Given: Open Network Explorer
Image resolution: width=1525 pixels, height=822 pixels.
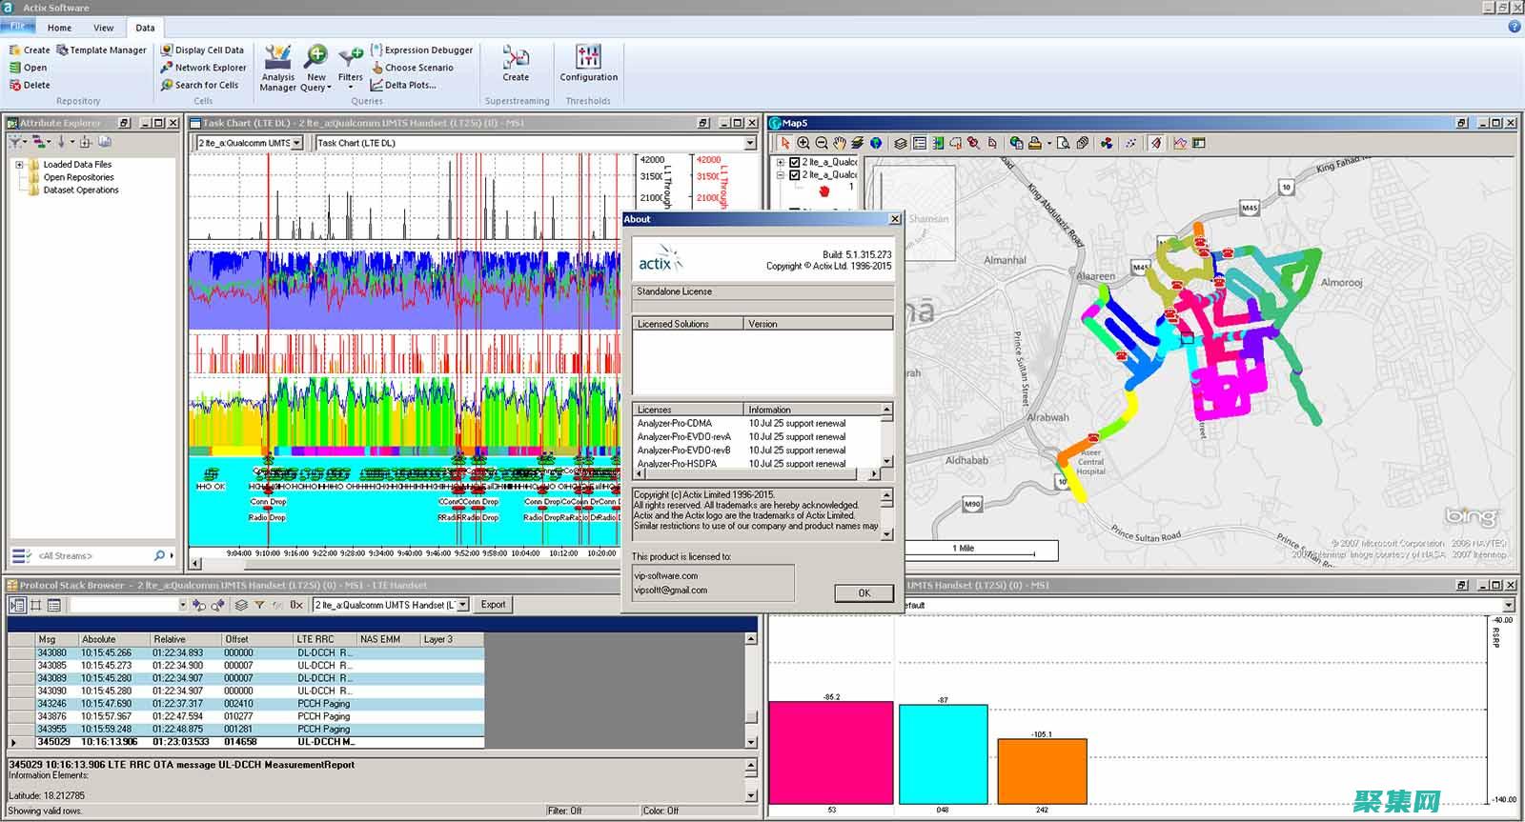Looking at the screenshot, I should (x=203, y=68).
